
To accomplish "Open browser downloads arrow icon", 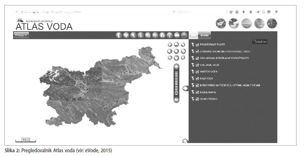I will [x=243, y=12].
